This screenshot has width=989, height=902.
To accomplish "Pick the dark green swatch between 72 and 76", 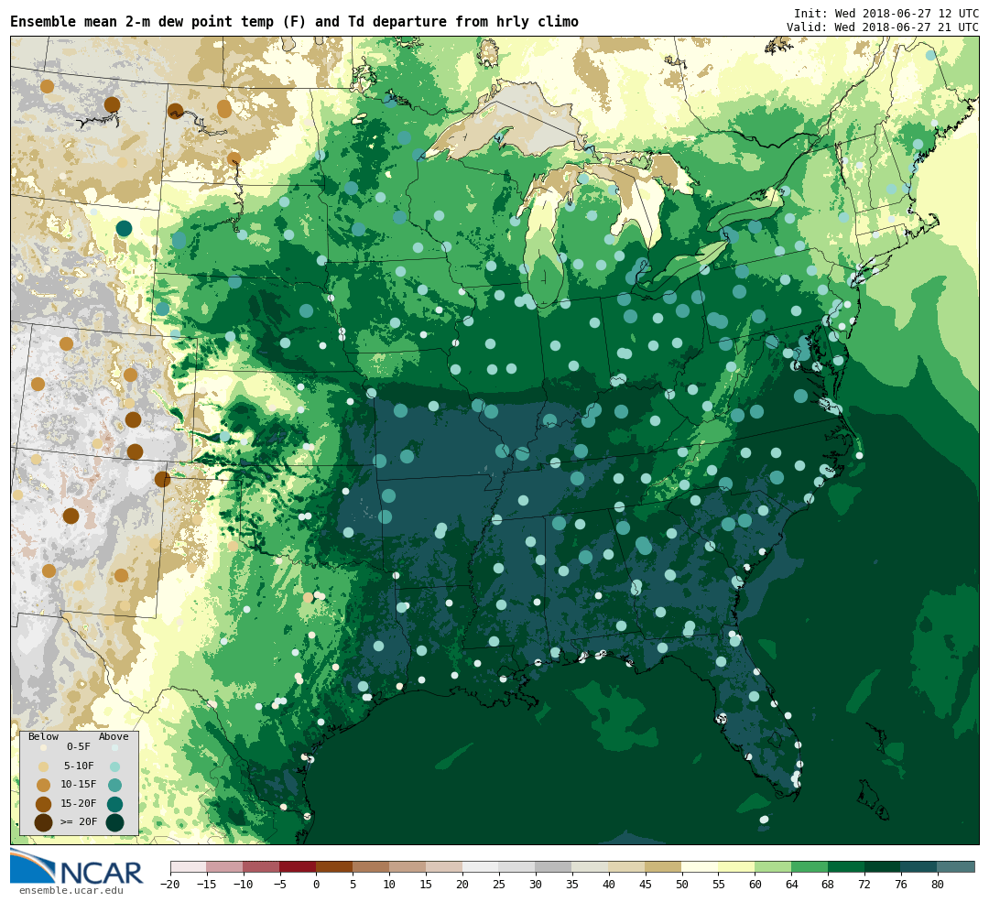I will pyautogui.click(x=883, y=867).
